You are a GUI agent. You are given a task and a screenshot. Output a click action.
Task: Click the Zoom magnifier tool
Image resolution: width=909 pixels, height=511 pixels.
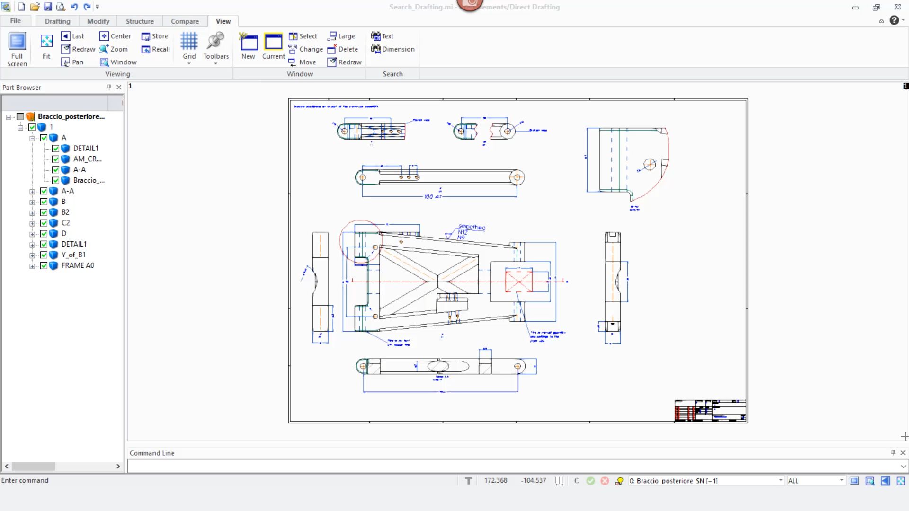point(114,49)
